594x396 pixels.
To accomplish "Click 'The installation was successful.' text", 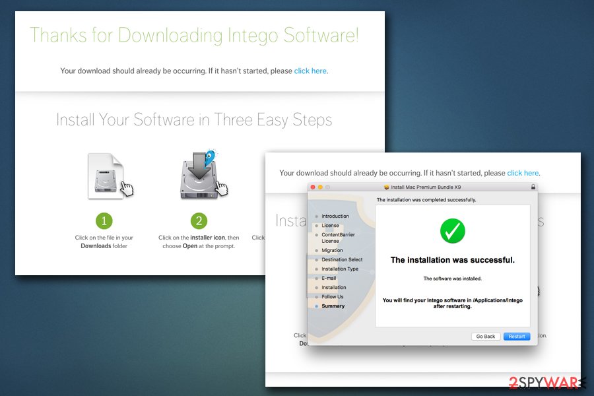I will click(x=453, y=260).
